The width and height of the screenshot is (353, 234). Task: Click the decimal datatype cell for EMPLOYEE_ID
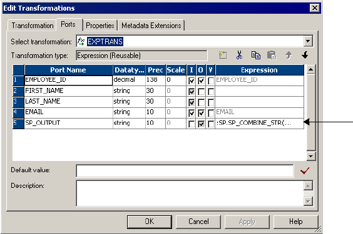click(129, 80)
